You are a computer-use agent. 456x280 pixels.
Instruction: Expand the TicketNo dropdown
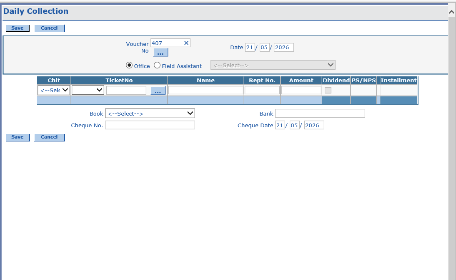(88, 90)
